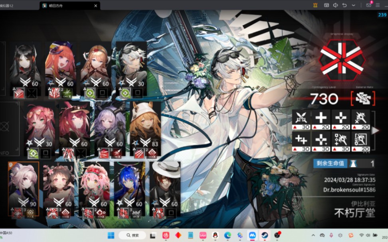The image size is (388, 242).
Task: Open the pink bilibili taskbar icon
Action: coord(203,235)
